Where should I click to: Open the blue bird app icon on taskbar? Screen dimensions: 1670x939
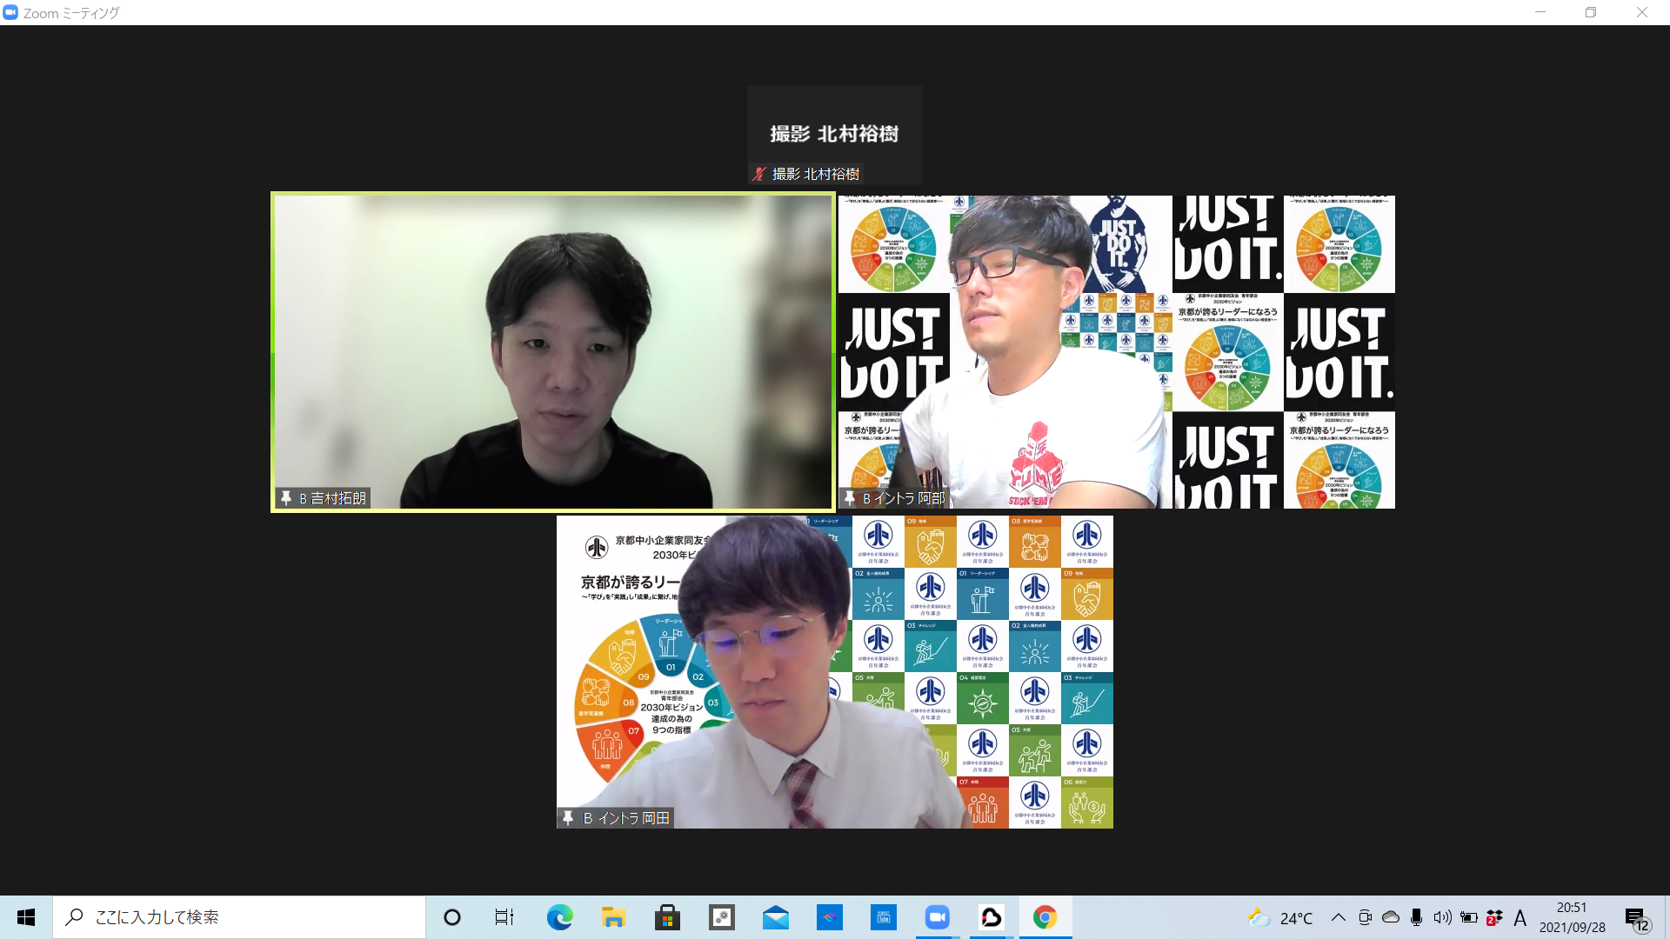coord(830,917)
